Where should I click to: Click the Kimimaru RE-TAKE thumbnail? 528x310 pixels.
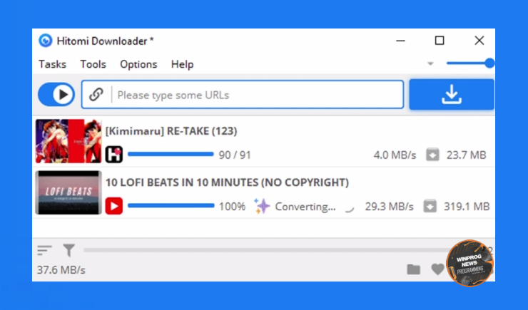68,141
